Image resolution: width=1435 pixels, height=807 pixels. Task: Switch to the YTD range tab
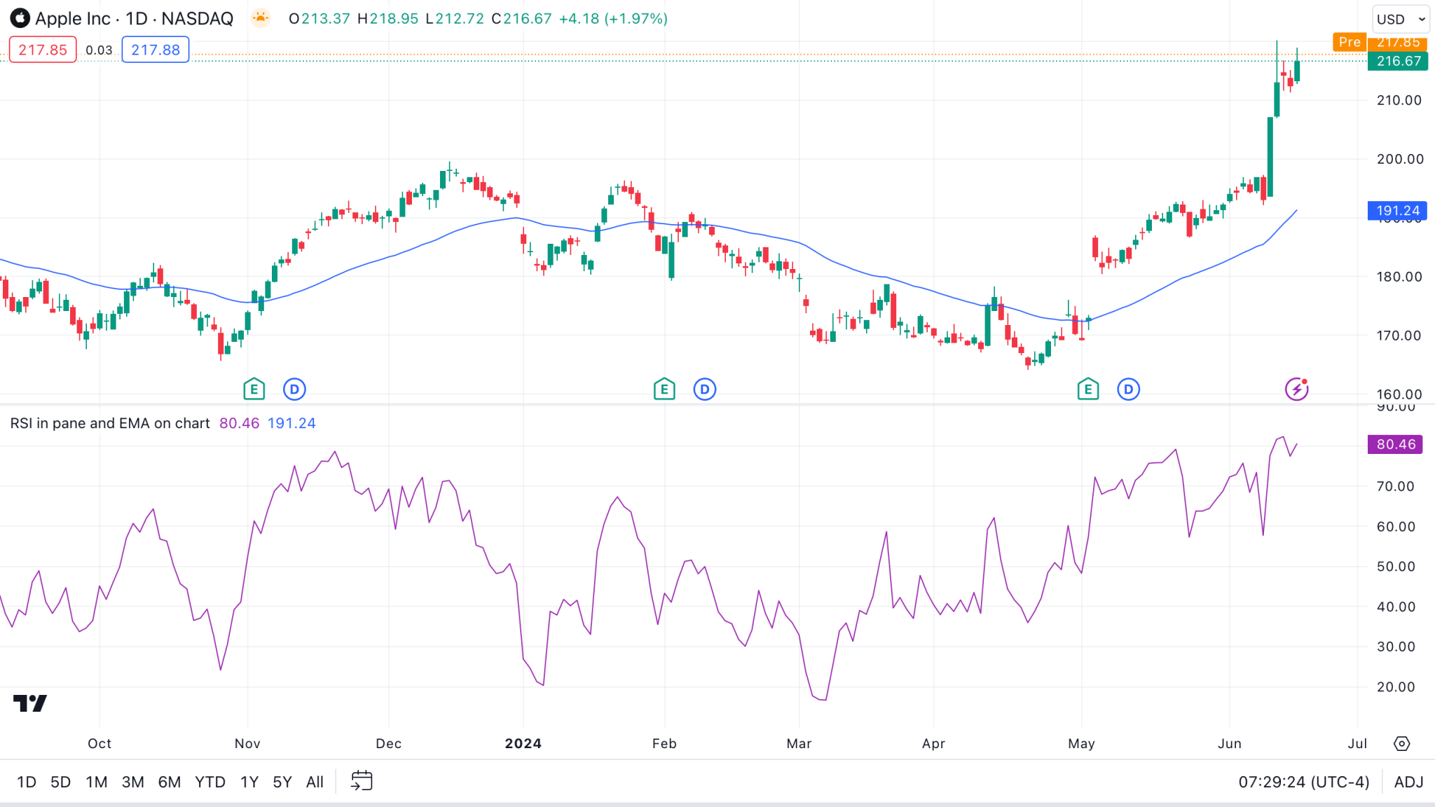[210, 782]
